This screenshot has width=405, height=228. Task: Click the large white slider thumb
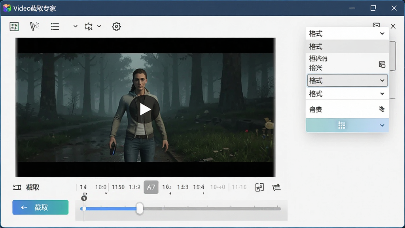(140, 209)
